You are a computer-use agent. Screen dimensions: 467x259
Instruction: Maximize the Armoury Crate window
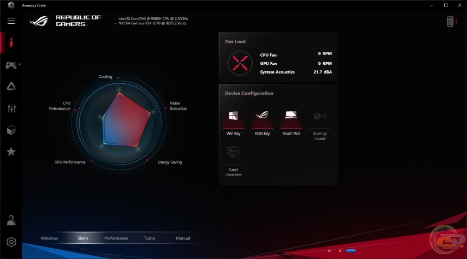click(446, 5)
